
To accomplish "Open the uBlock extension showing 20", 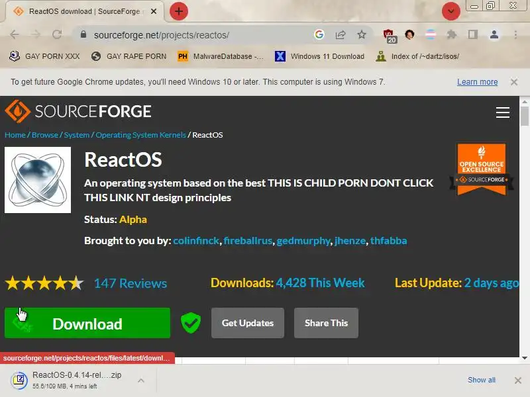I will coord(390,36).
